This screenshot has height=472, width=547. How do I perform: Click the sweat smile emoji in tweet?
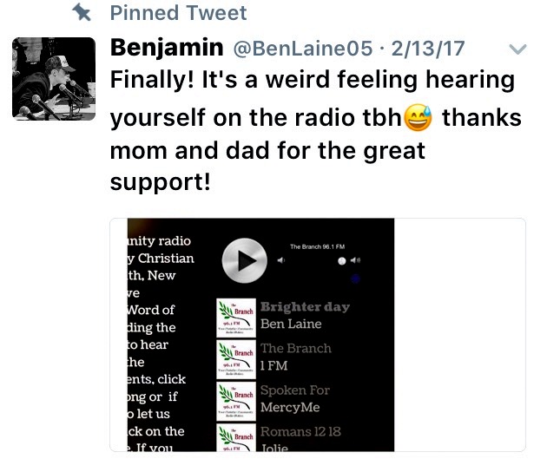click(418, 117)
